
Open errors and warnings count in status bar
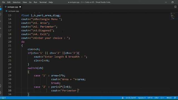pos(3,98)
